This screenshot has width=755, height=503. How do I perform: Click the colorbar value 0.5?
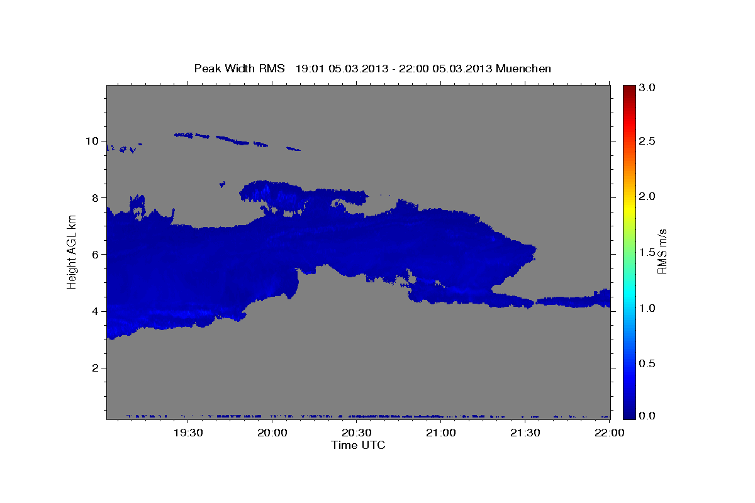(x=648, y=363)
